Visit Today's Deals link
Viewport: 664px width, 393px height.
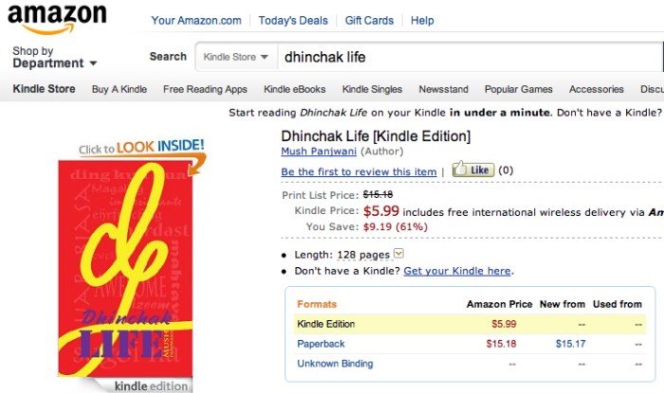(292, 20)
